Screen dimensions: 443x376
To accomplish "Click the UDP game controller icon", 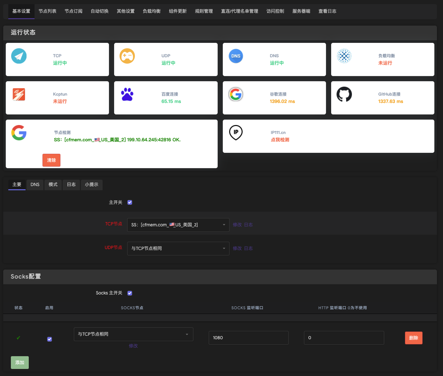I will (127, 56).
